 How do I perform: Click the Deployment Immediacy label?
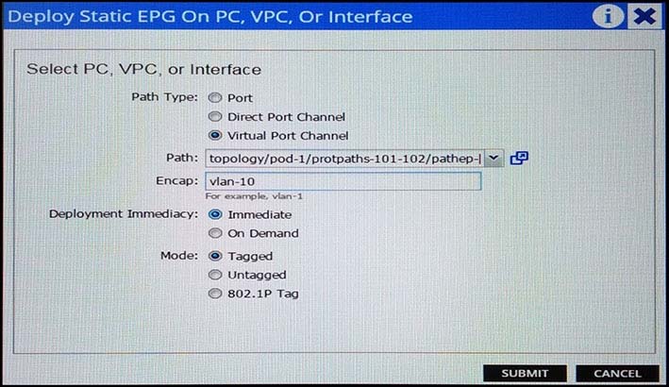124,213
